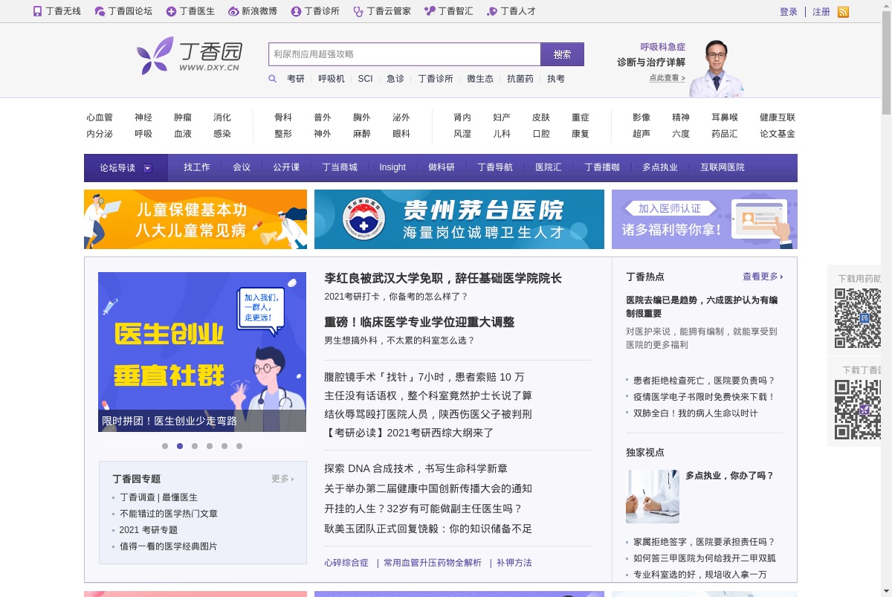Image resolution: width=892 pixels, height=597 pixels.
Task: Click the 心碎综合症 tag link
Action: click(x=346, y=563)
